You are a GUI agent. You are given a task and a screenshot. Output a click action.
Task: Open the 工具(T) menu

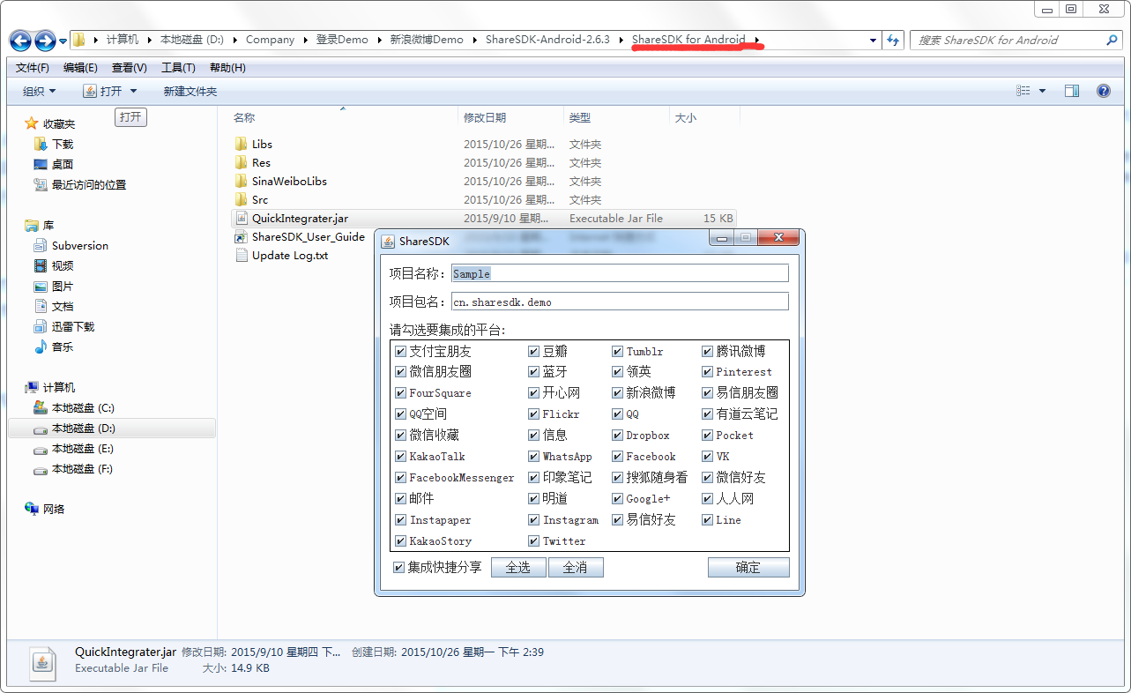(178, 67)
